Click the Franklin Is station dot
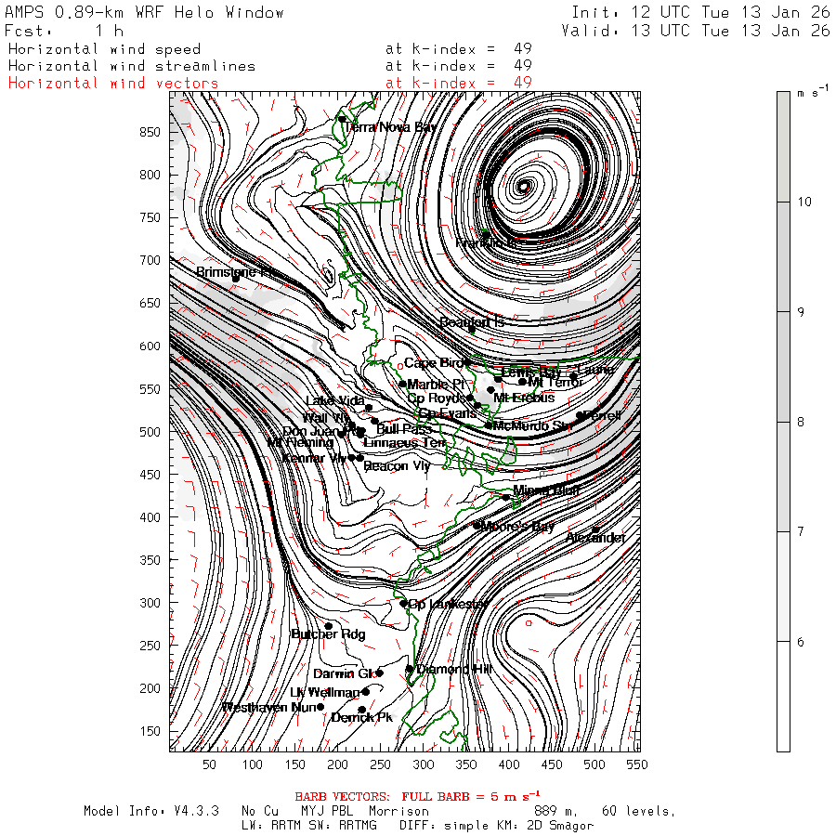This screenshot has width=836, height=836. click(x=486, y=233)
